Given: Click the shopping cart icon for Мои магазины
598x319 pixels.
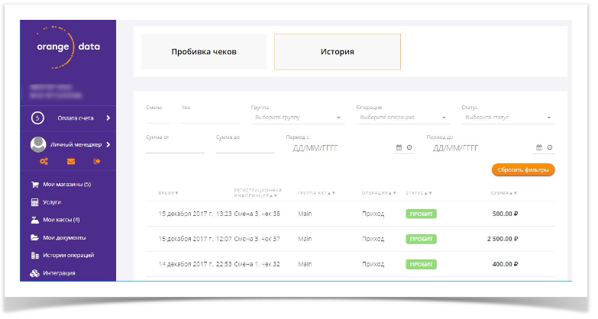Looking at the screenshot, I should tap(35, 184).
